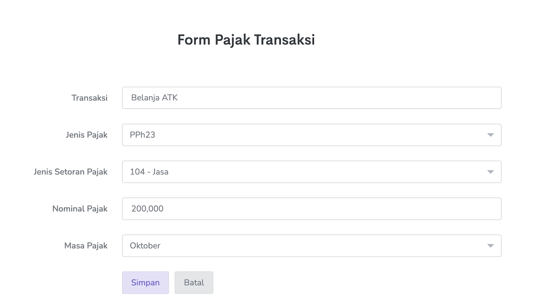Viewport: 535px width, 307px height.
Task: Open the Jenis Setoran Pajak combo box
Action: (311, 172)
